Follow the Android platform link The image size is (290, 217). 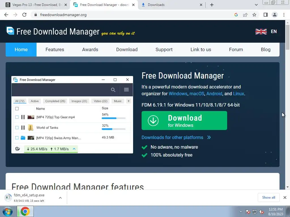(x=214, y=94)
